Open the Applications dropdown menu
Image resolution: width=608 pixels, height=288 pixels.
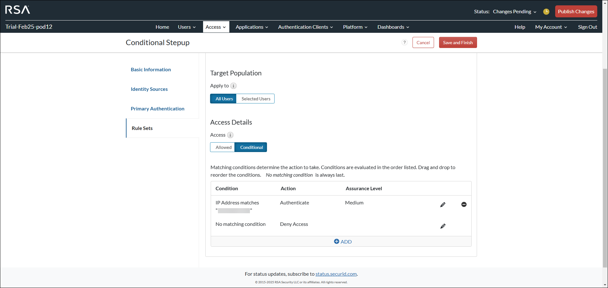[251, 27]
